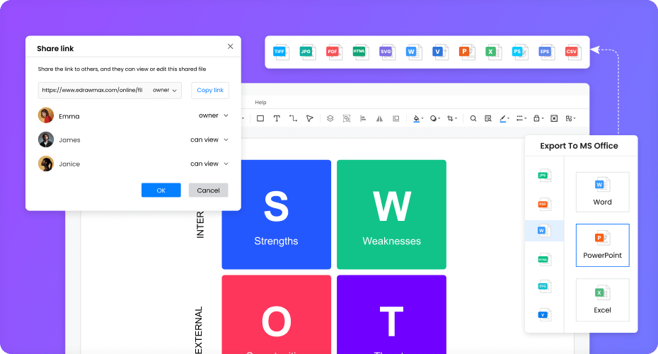
Task: Expand James's can view permission dropdown
Action: tap(209, 140)
